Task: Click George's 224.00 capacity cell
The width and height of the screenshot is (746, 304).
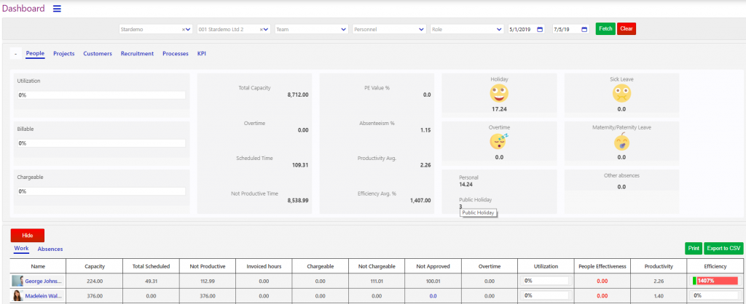Action: (95, 281)
